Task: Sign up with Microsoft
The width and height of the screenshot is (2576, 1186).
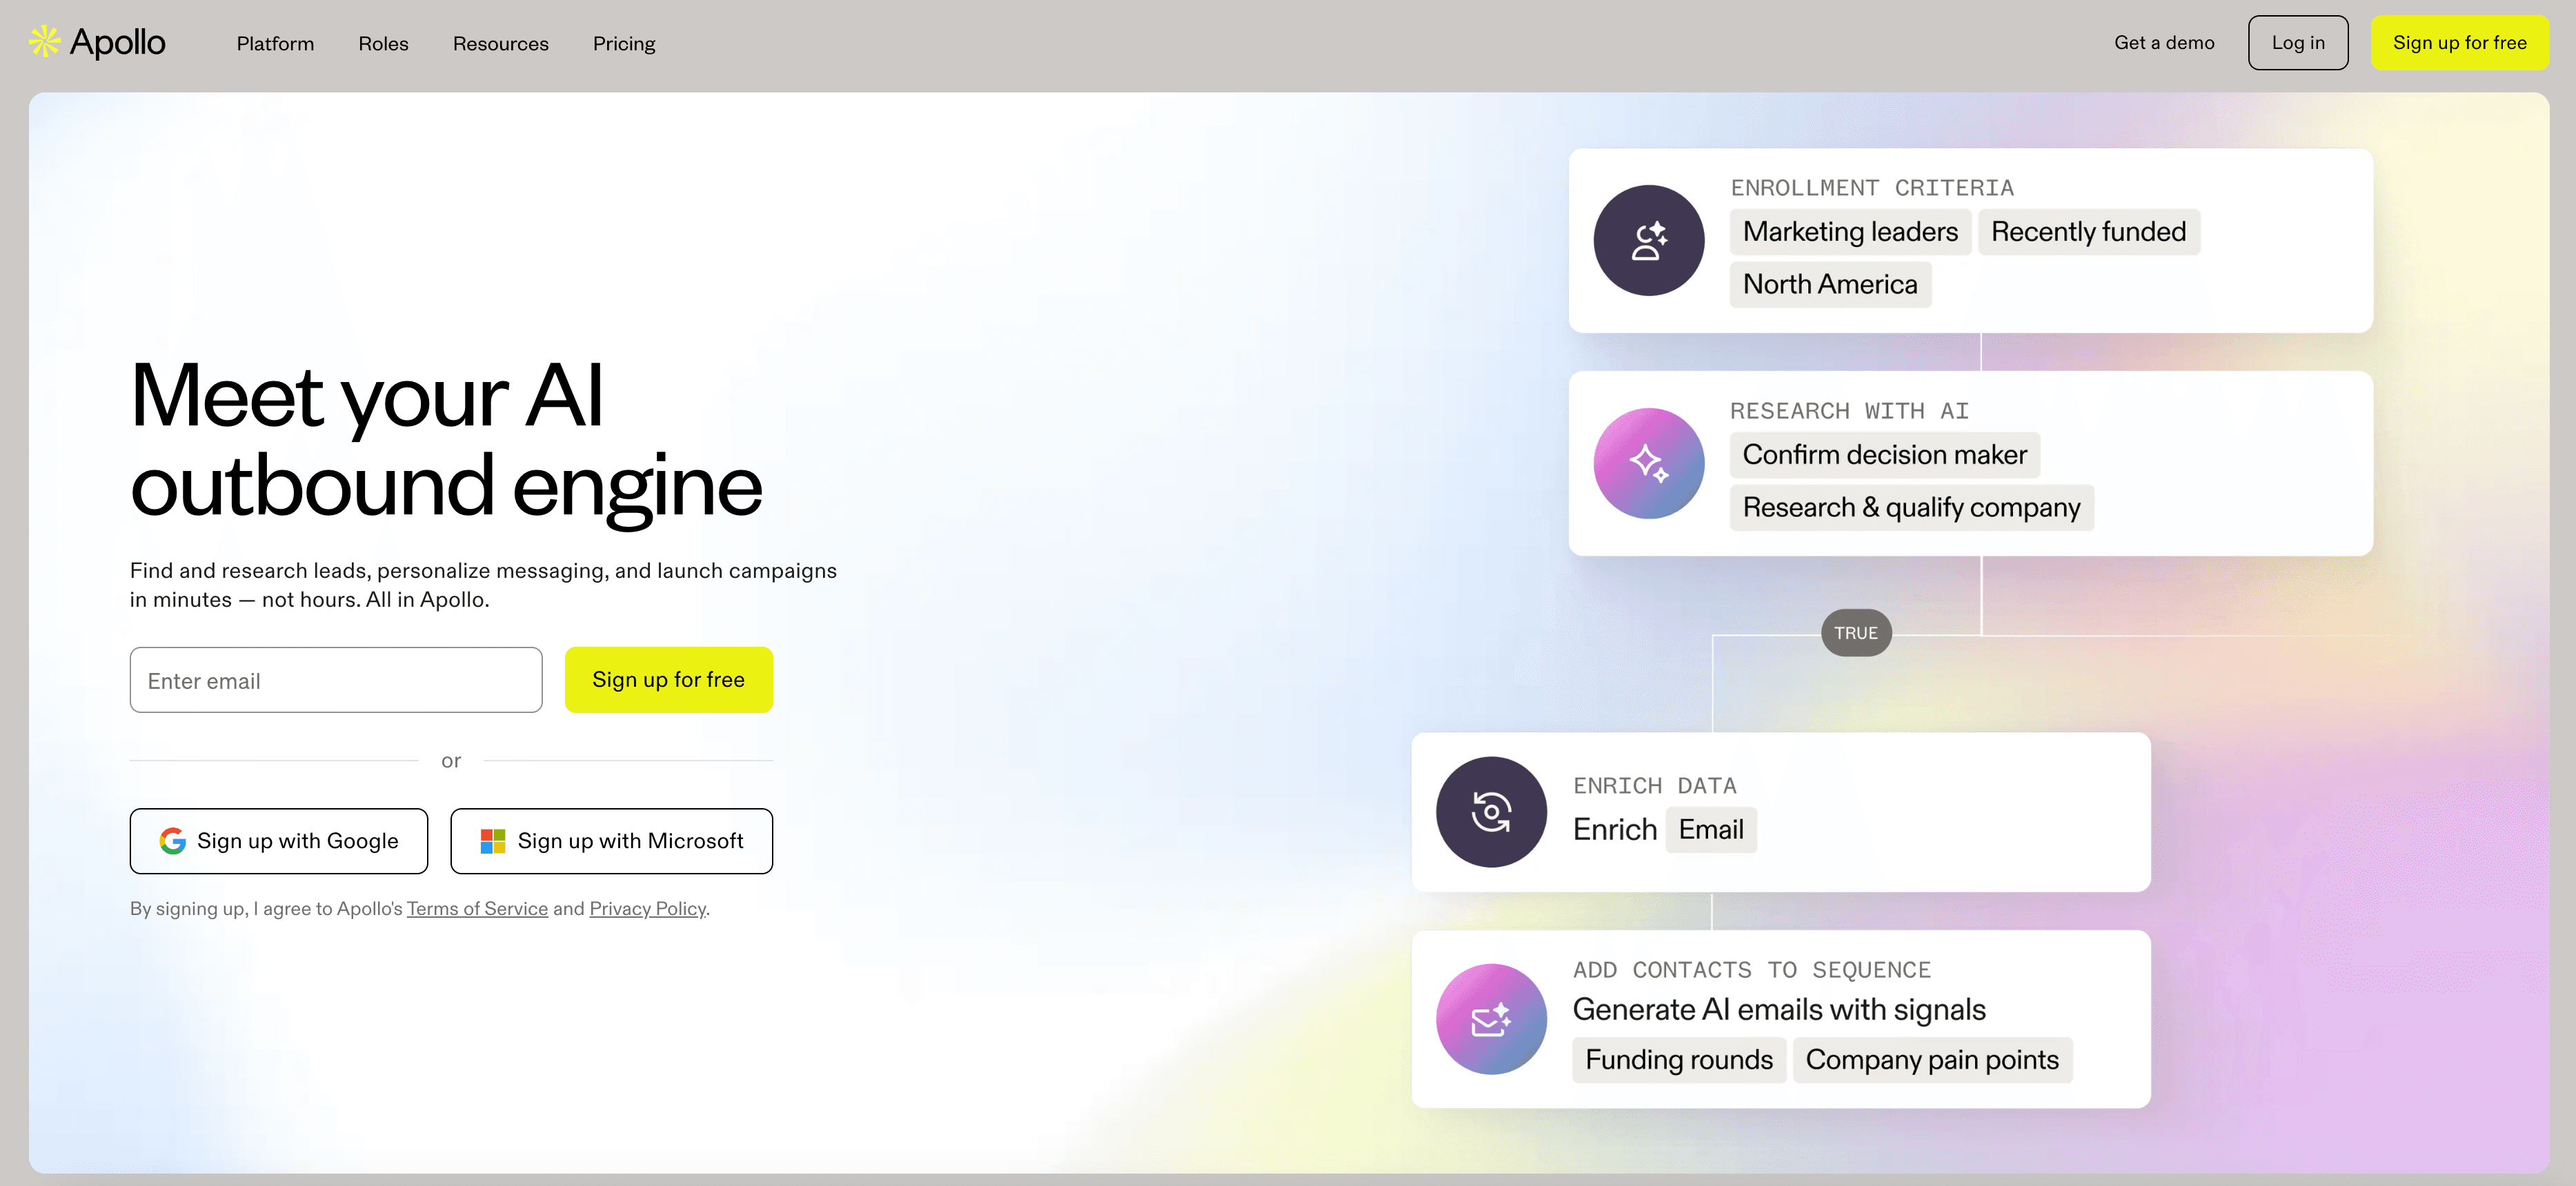Action: pos(611,841)
